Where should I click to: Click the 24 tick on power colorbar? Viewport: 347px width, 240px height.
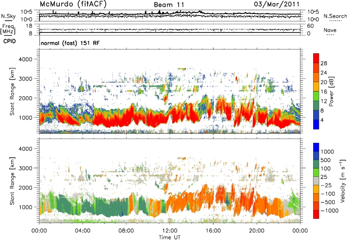click(x=324, y=73)
